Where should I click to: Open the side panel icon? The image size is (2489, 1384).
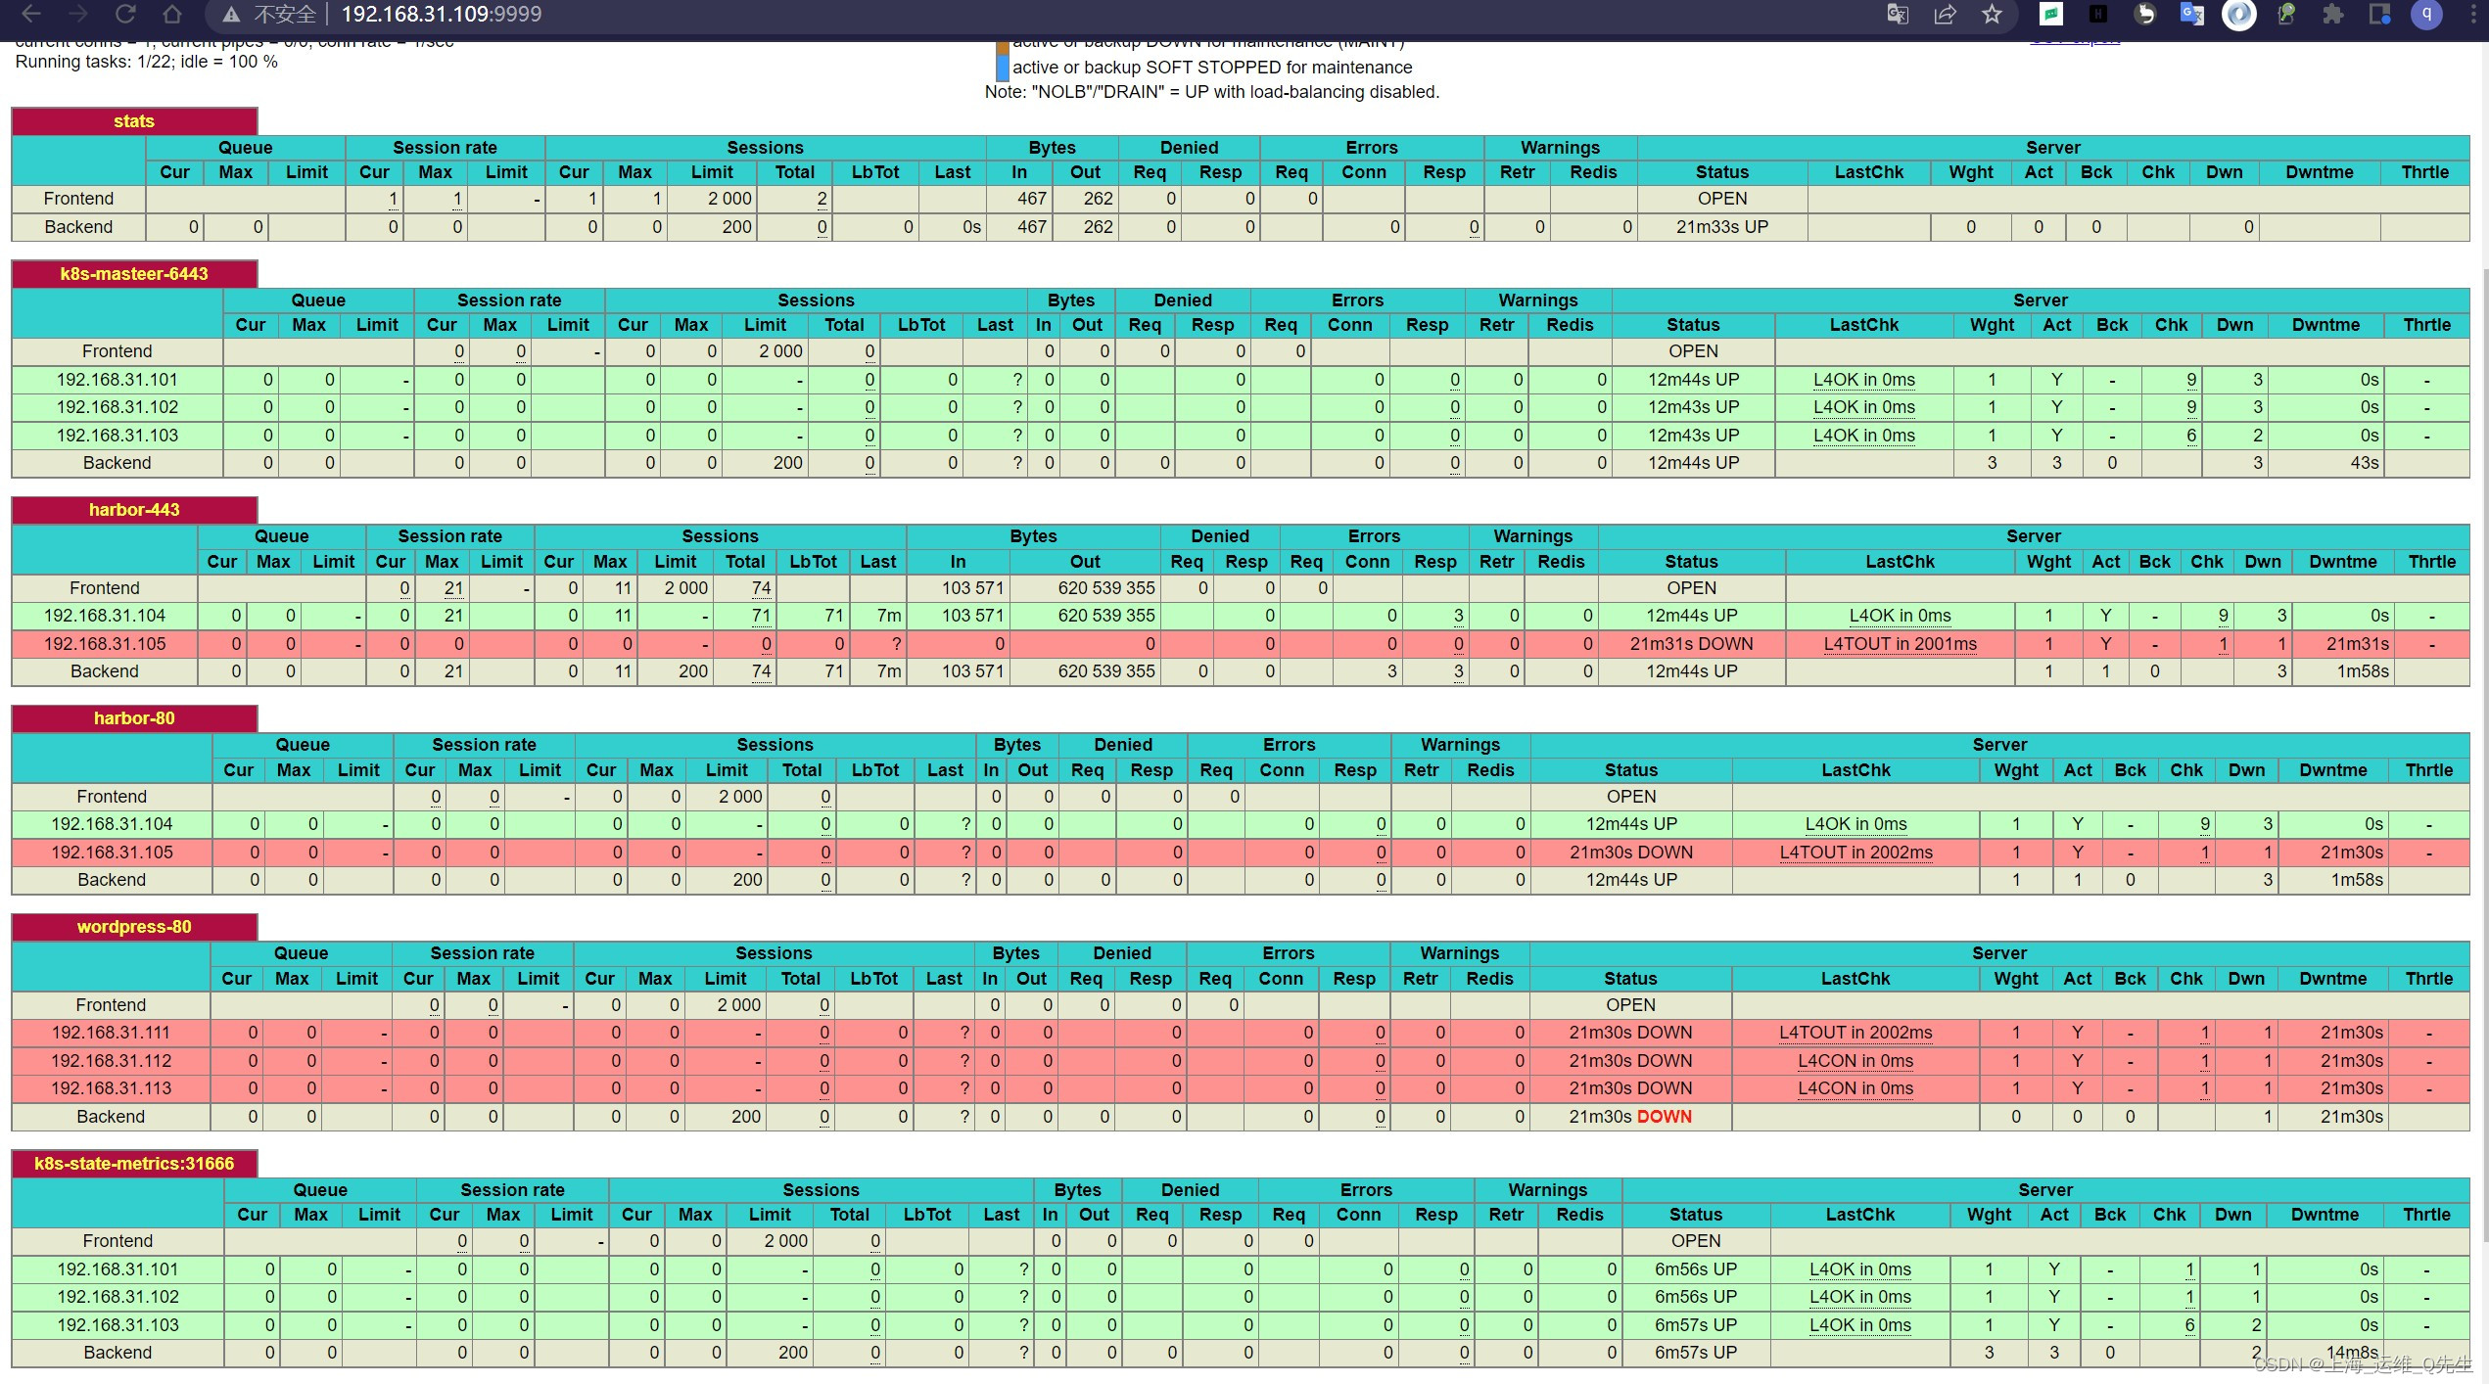pyautogui.click(x=2380, y=14)
